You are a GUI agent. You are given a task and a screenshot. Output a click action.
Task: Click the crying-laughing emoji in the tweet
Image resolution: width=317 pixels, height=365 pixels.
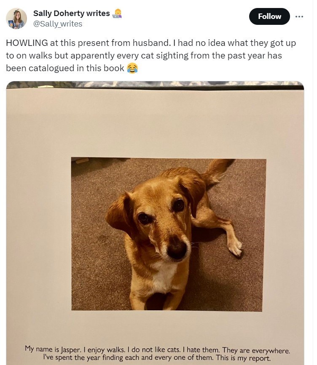pos(132,68)
